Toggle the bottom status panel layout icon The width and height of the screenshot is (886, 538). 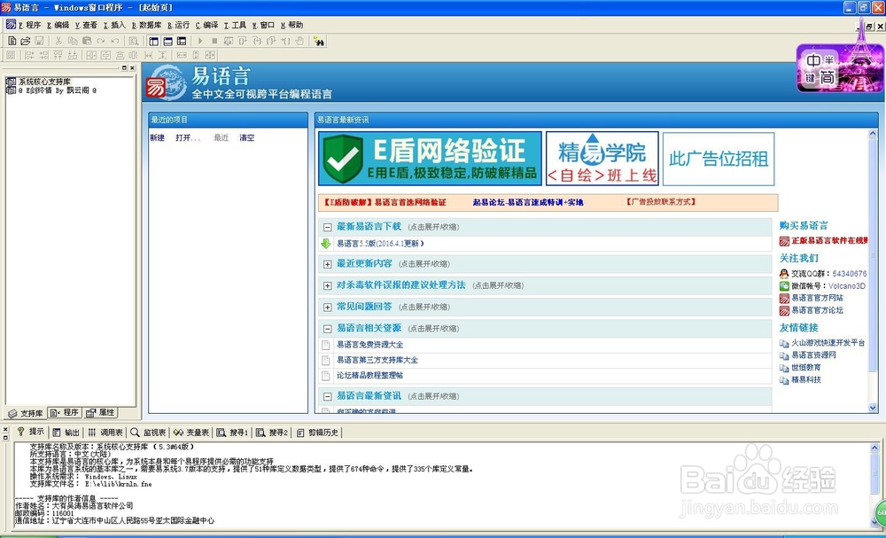[167, 41]
